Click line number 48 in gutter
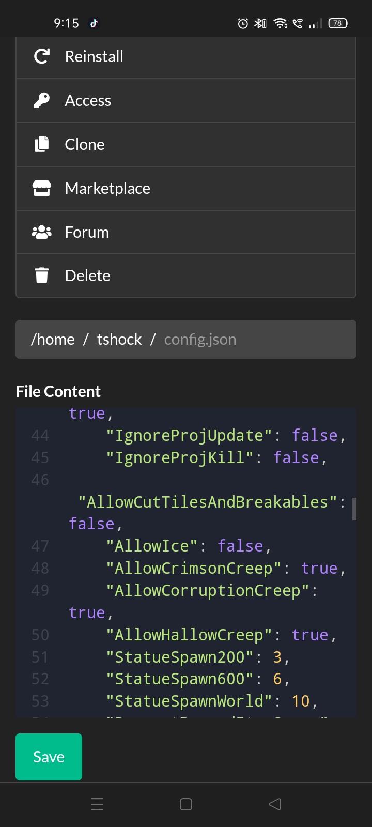The width and height of the screenshot is (372, 827). [40, 568]
